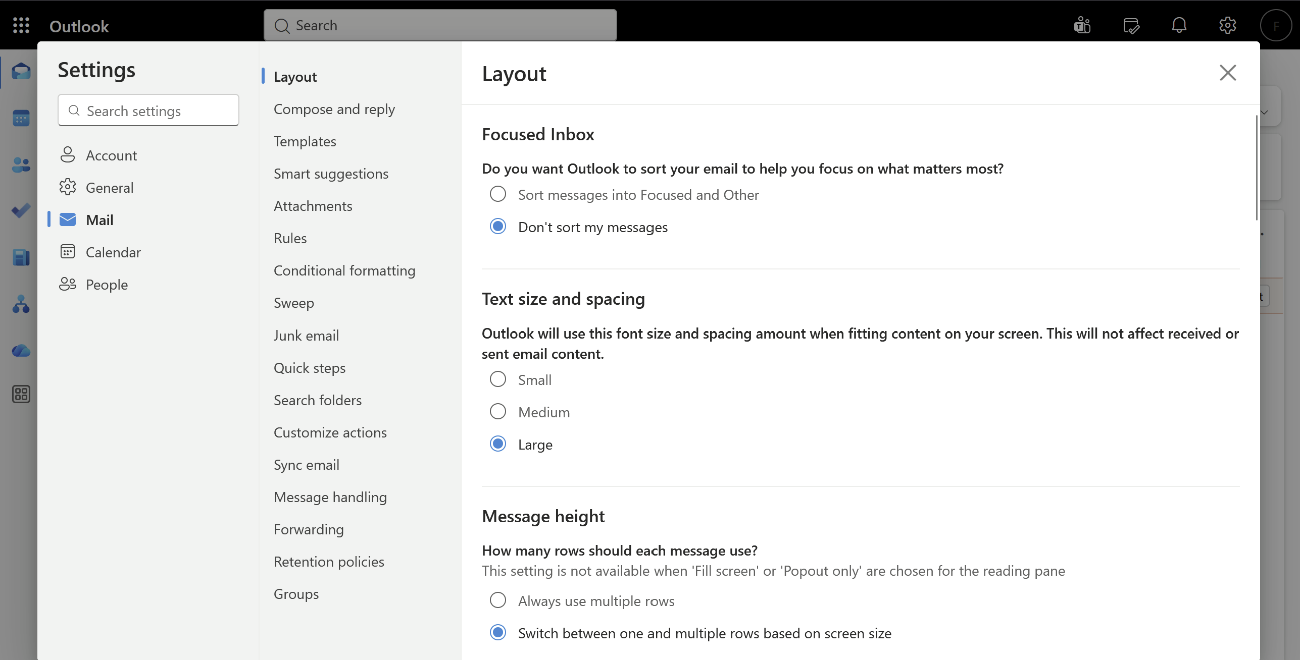Open the Calendar app in left rail
This screenshot has width=1300, height=660.
(21, 118)
